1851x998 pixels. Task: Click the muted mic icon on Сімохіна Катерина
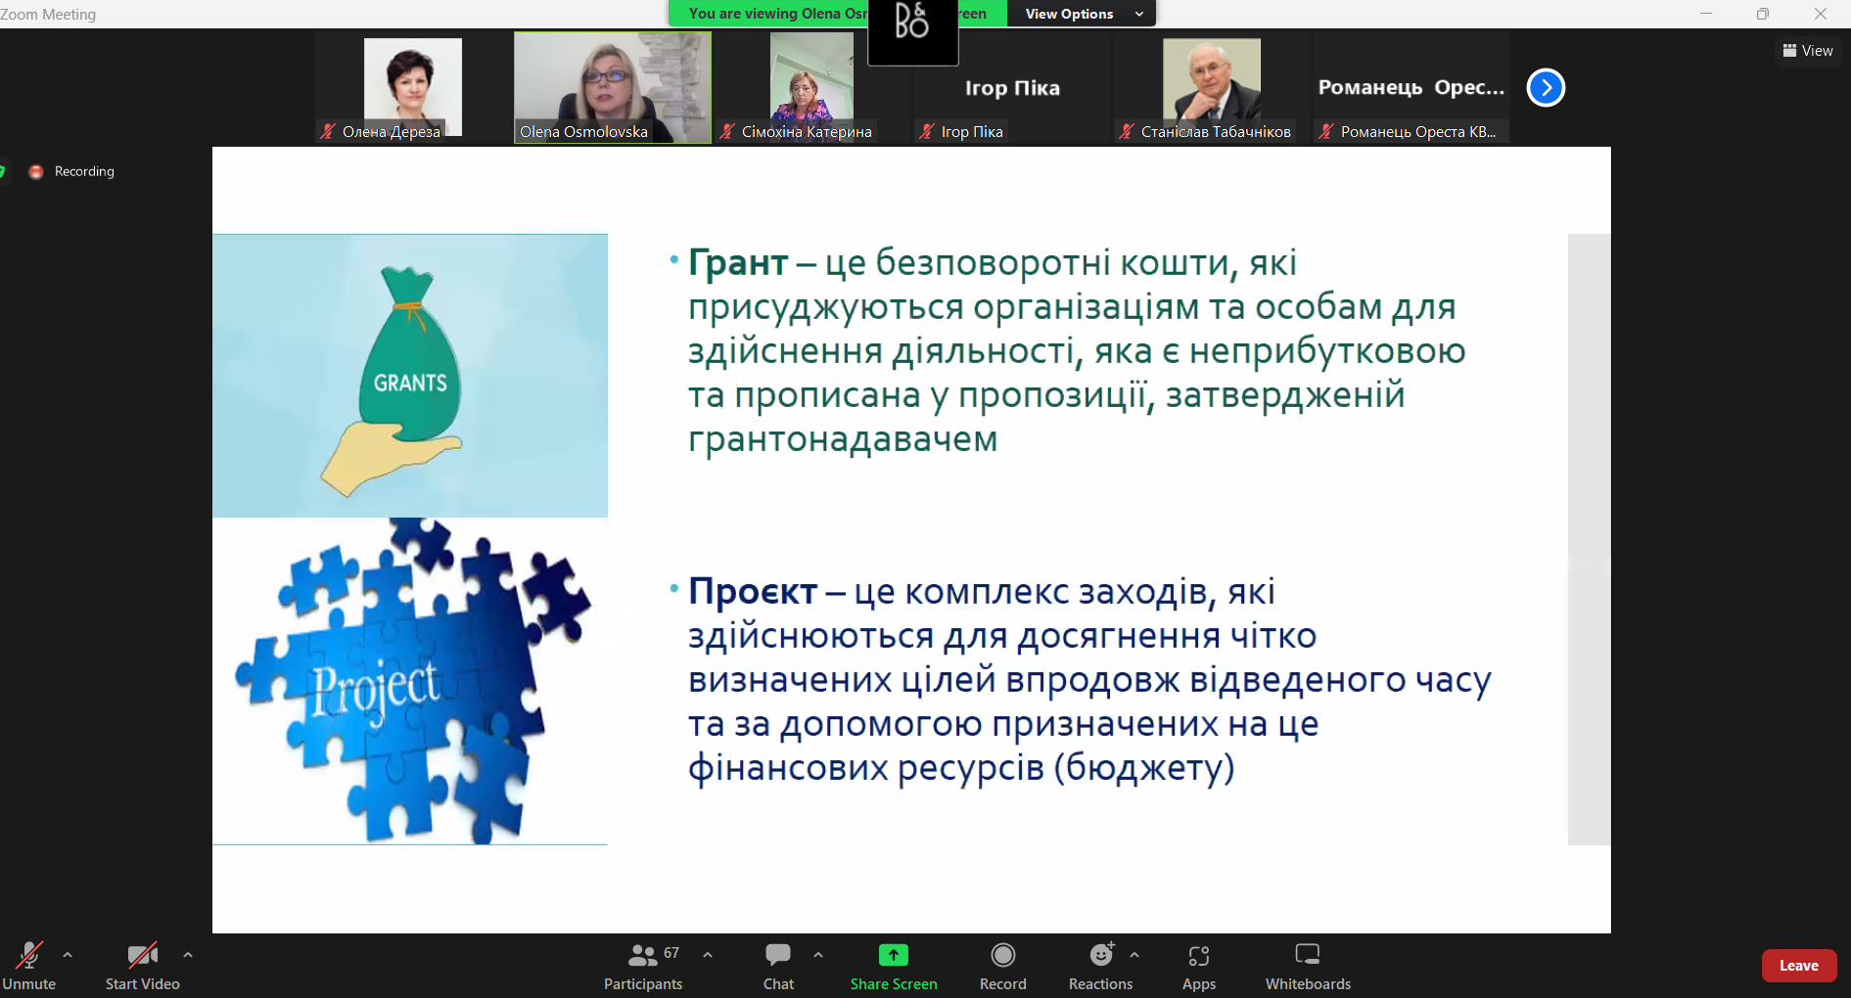pos(727,131)
